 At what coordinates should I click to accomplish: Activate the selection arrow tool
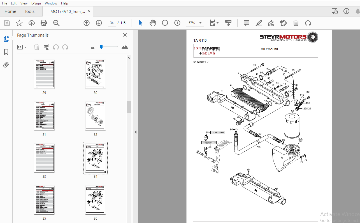tap(140, 23)
